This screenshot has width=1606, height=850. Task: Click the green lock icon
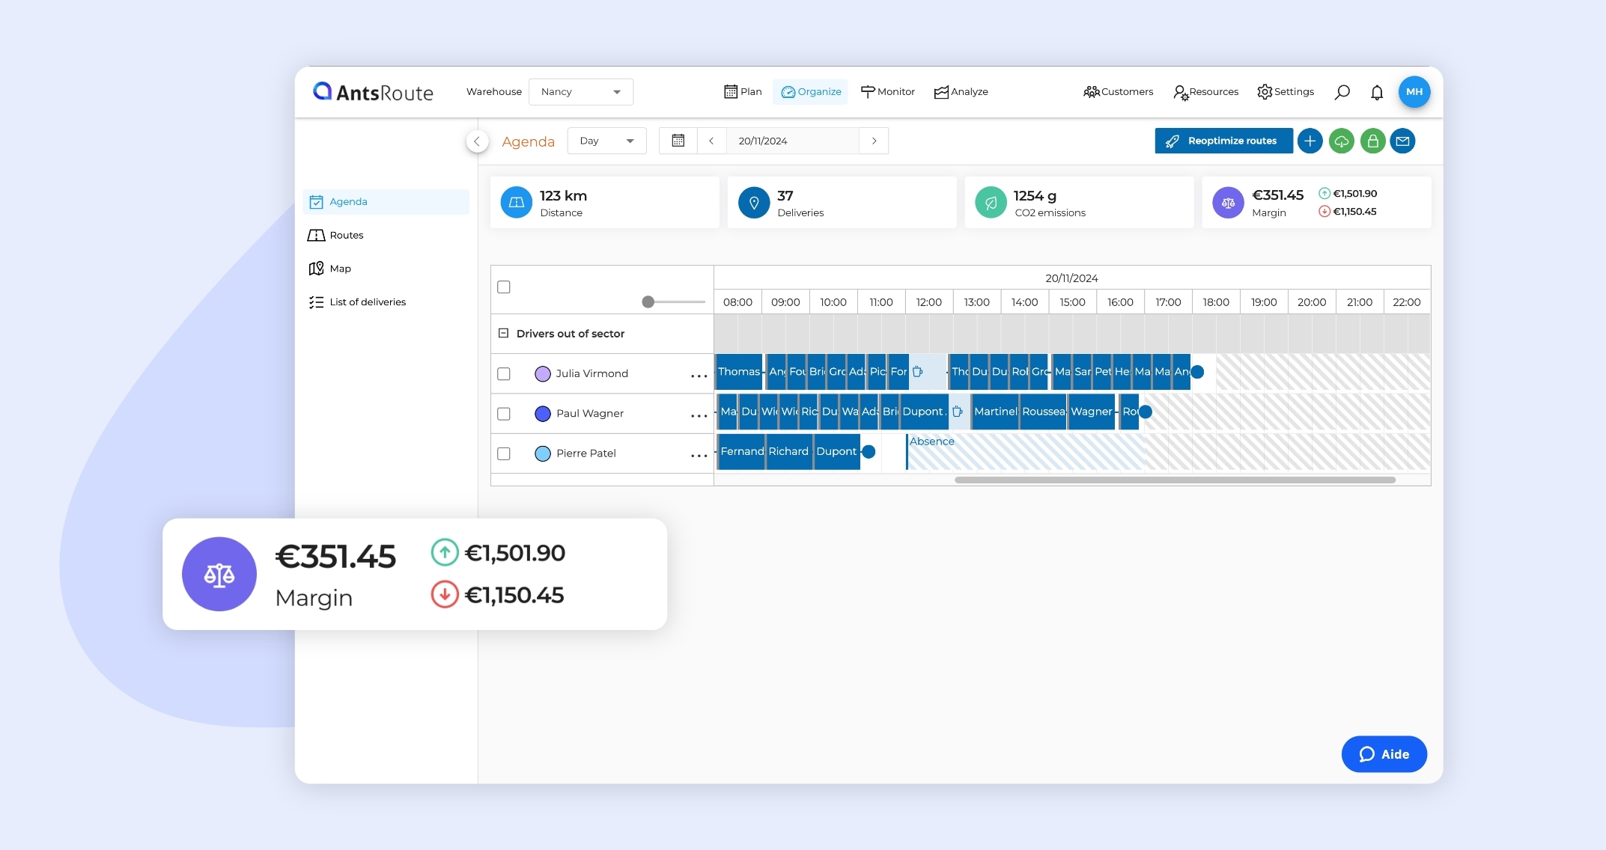(x=1372, y=141)
